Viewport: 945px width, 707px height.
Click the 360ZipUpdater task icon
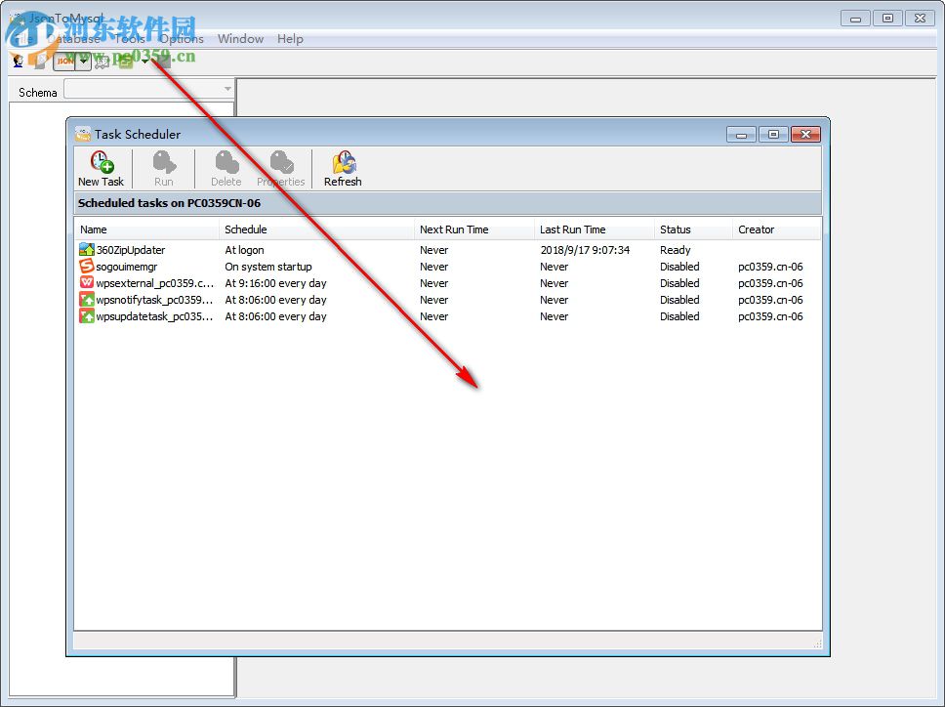click(x=85, y=250)
